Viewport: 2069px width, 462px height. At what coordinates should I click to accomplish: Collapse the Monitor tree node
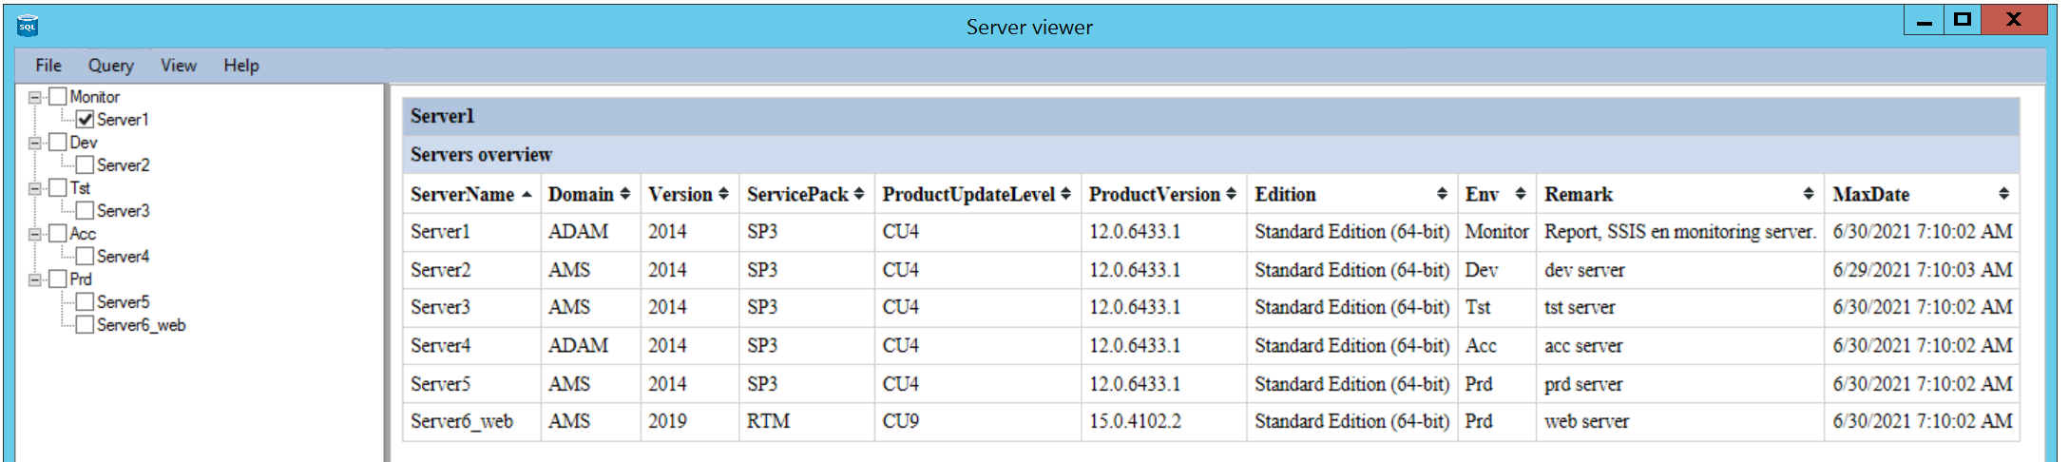(35, 97)
